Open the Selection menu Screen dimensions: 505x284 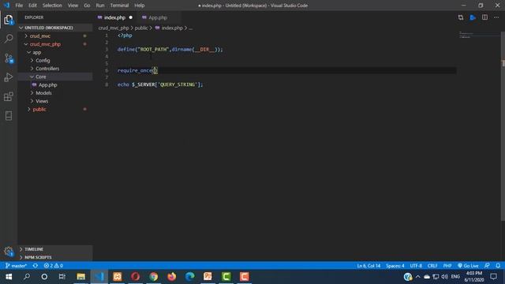point(52,6)
